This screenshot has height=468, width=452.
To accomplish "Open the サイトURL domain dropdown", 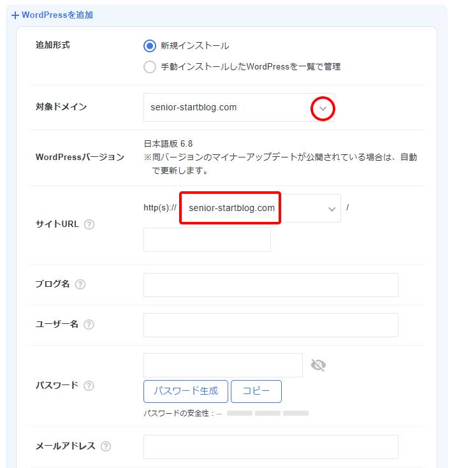I will coord(260,208).
